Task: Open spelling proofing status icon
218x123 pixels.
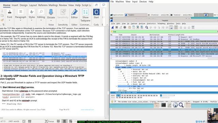Action: tap(24, 121)
